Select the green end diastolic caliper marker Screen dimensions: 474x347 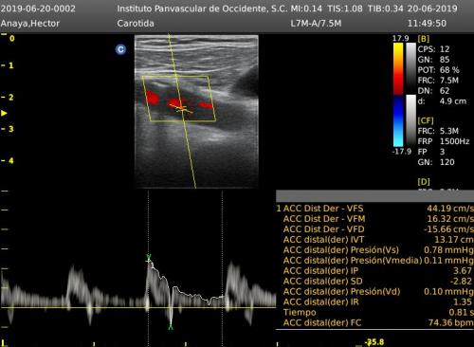(171, 326)
